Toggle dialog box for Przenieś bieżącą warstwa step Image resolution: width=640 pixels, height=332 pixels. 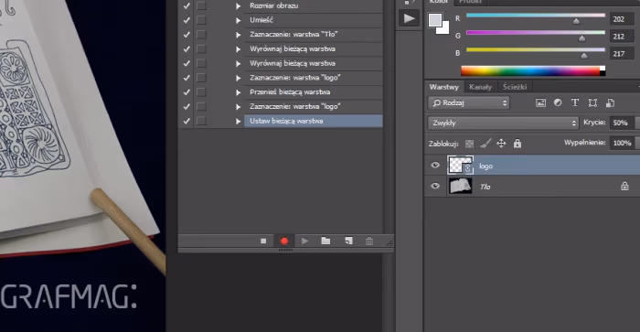[201, 92]
